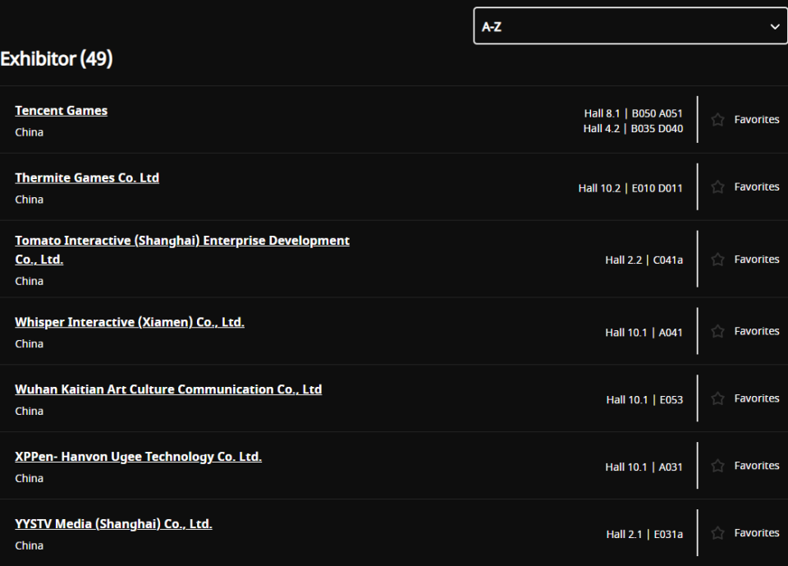Image resolution: width=788 pixels, height=566 pixels.
Task: Select Hall 8.1 | B050 A051 text
Action: coord(633,113)
